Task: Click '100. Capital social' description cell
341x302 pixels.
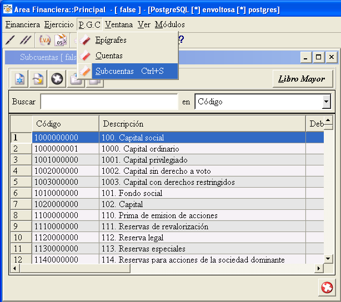Action: [x=202, y=138]
